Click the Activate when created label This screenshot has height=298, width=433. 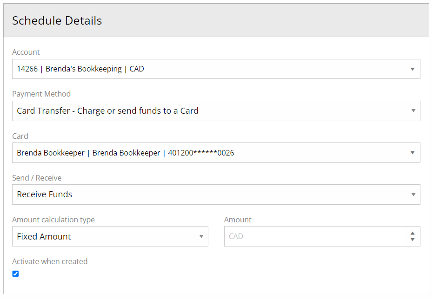[x=50, y=261]
